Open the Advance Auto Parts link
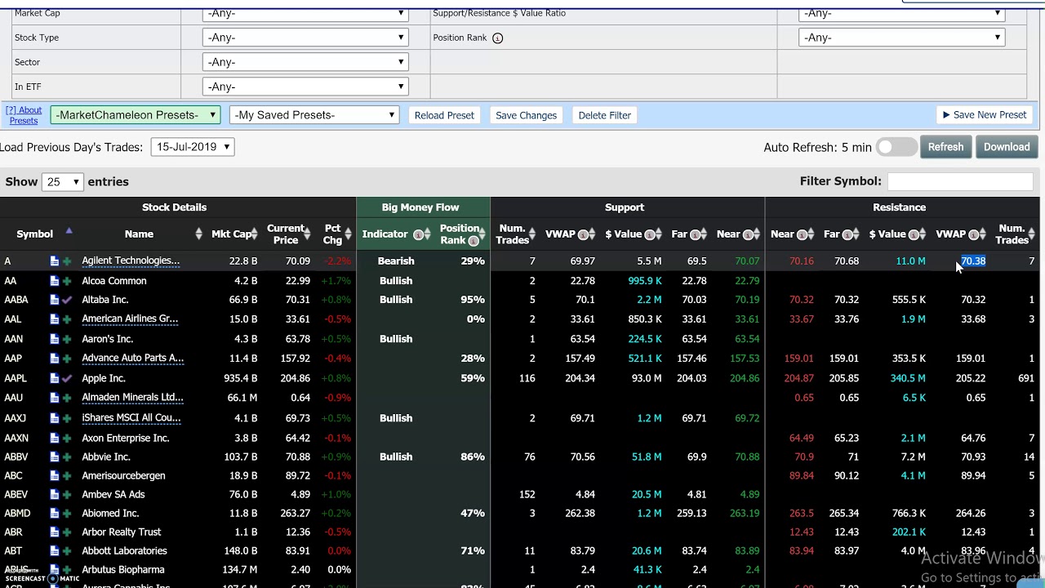 (132, 359)
